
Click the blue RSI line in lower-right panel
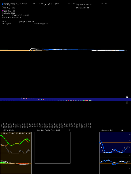[112, 162]
